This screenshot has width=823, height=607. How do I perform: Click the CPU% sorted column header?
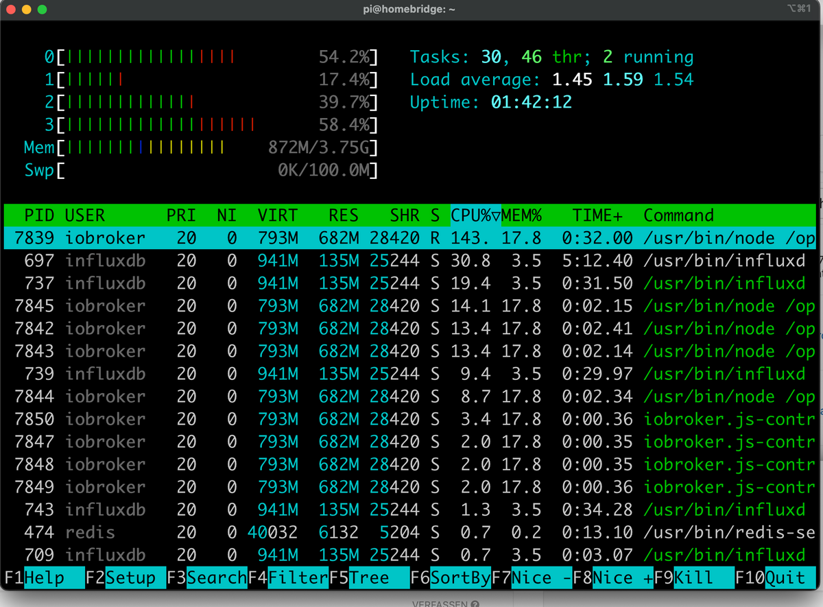[475, 215]
